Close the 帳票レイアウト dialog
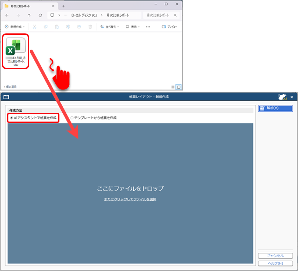Image resolution: width=298 pixels, height=271 pixels. point(292,97)
